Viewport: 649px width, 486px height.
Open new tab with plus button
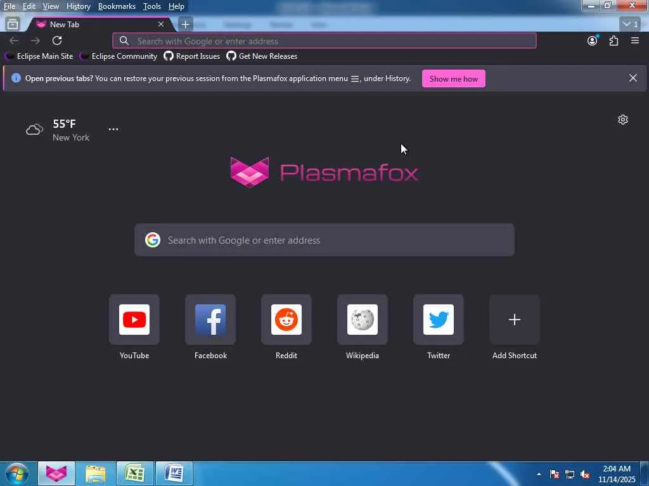[186, 25]
